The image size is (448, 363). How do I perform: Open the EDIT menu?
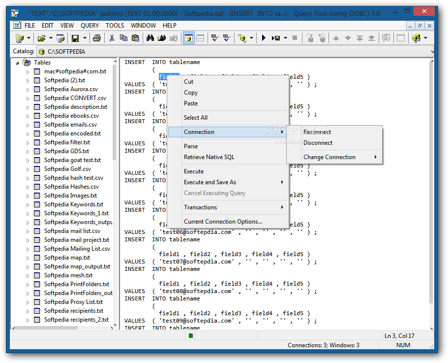(x=47, y=26)
